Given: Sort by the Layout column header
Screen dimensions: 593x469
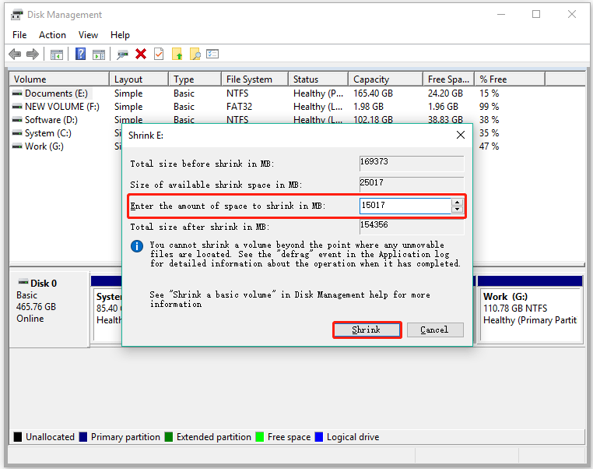Looking at the screenshot, I should click(x=139, y=79).
